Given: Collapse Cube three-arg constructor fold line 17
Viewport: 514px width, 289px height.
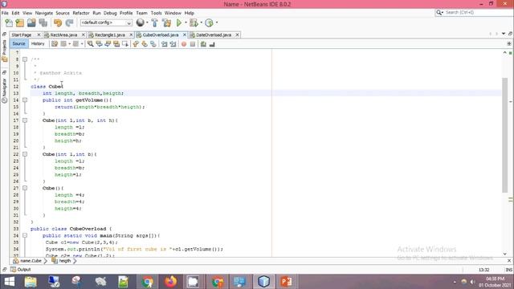Looking at the screenshot, I should click(x=25, y=120).
